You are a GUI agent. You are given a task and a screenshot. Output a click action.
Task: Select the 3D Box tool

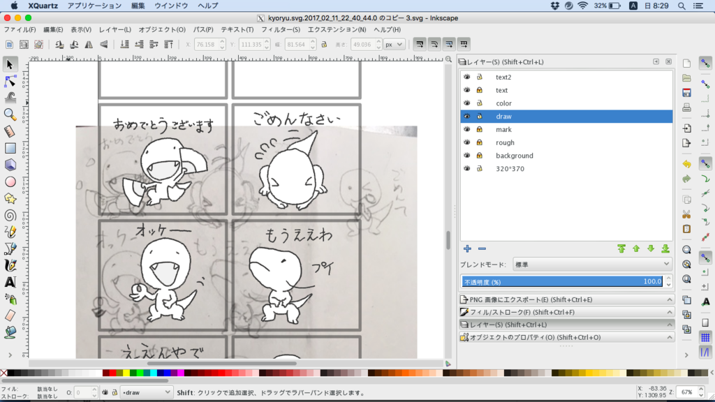pyautogui.click(x=10, y=165)
